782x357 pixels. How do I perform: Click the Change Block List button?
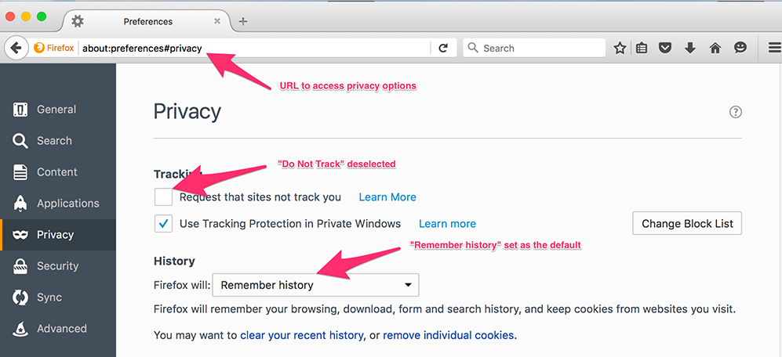687,223
